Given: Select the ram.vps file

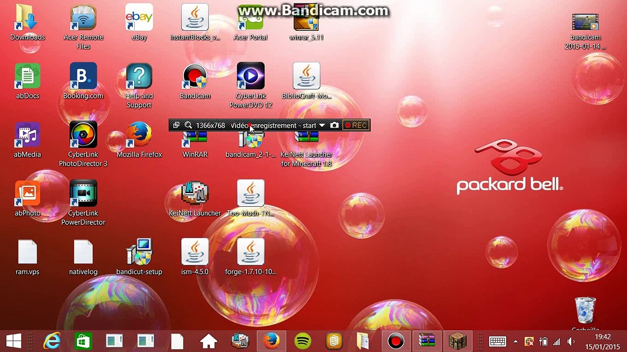Looking at the screenshot, I should tap(27, 257).
